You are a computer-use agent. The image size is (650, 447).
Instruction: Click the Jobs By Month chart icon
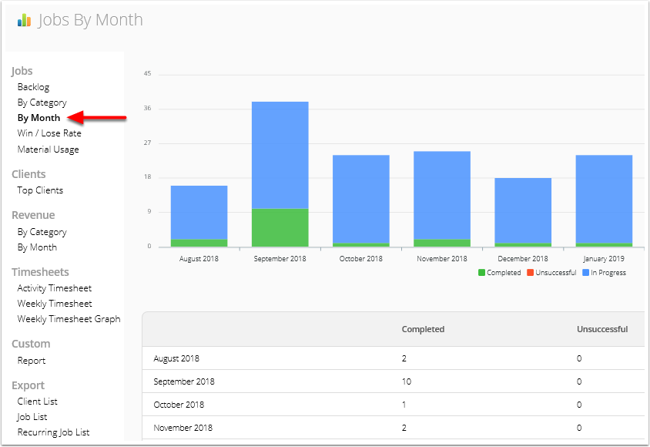coord(22,20)
